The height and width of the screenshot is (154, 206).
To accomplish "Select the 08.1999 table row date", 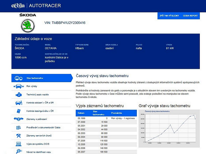I will coord(81,118).
